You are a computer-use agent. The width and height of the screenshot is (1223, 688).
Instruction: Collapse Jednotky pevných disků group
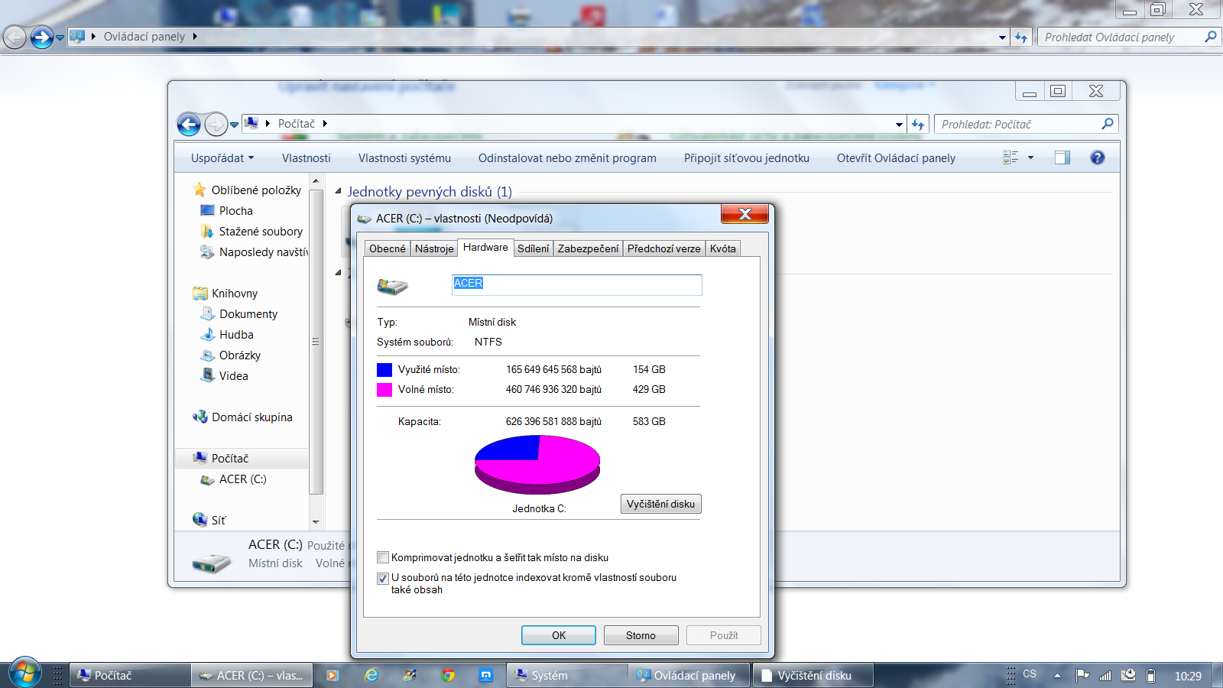click(338, 191)
